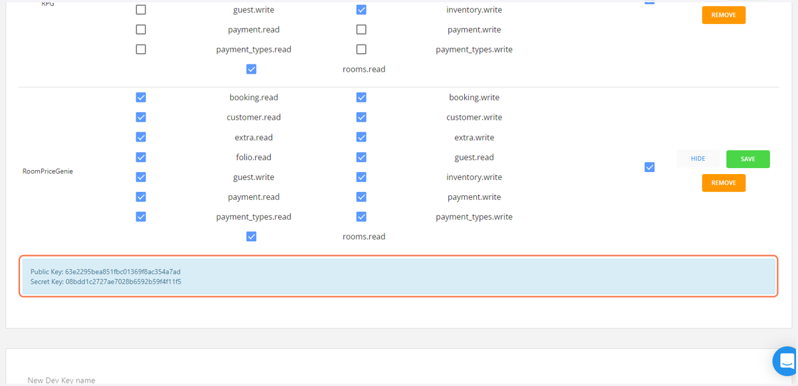Uncheck payment_types.read for RoomPriceGenie
This screenshot has height=386, width=798.
(141, 217)
